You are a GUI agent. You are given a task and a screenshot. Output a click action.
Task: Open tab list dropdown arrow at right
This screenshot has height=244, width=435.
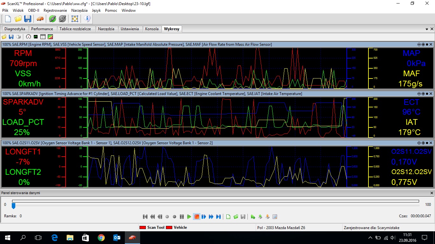[x=427, y=29]
